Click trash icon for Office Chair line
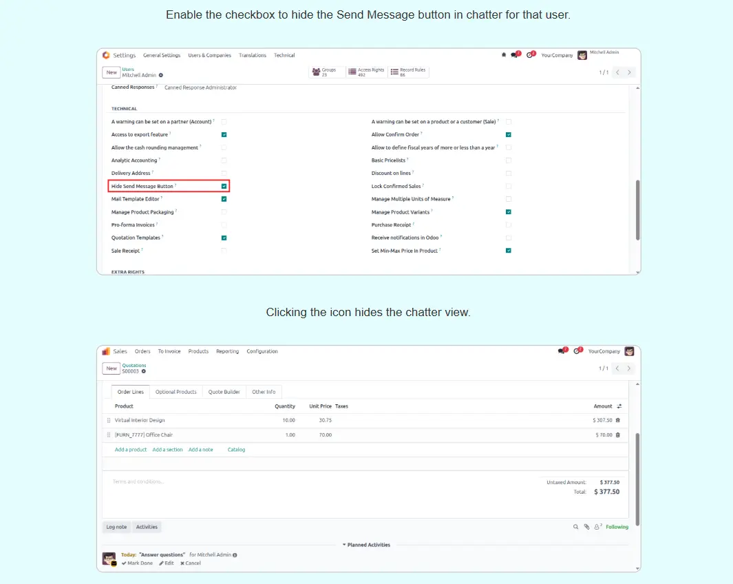 point(617,435)
